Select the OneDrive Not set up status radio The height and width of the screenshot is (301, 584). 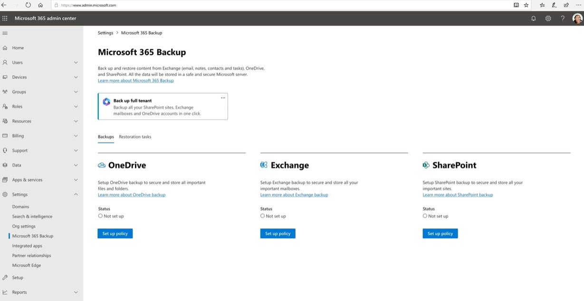click(x=100, y=216)
